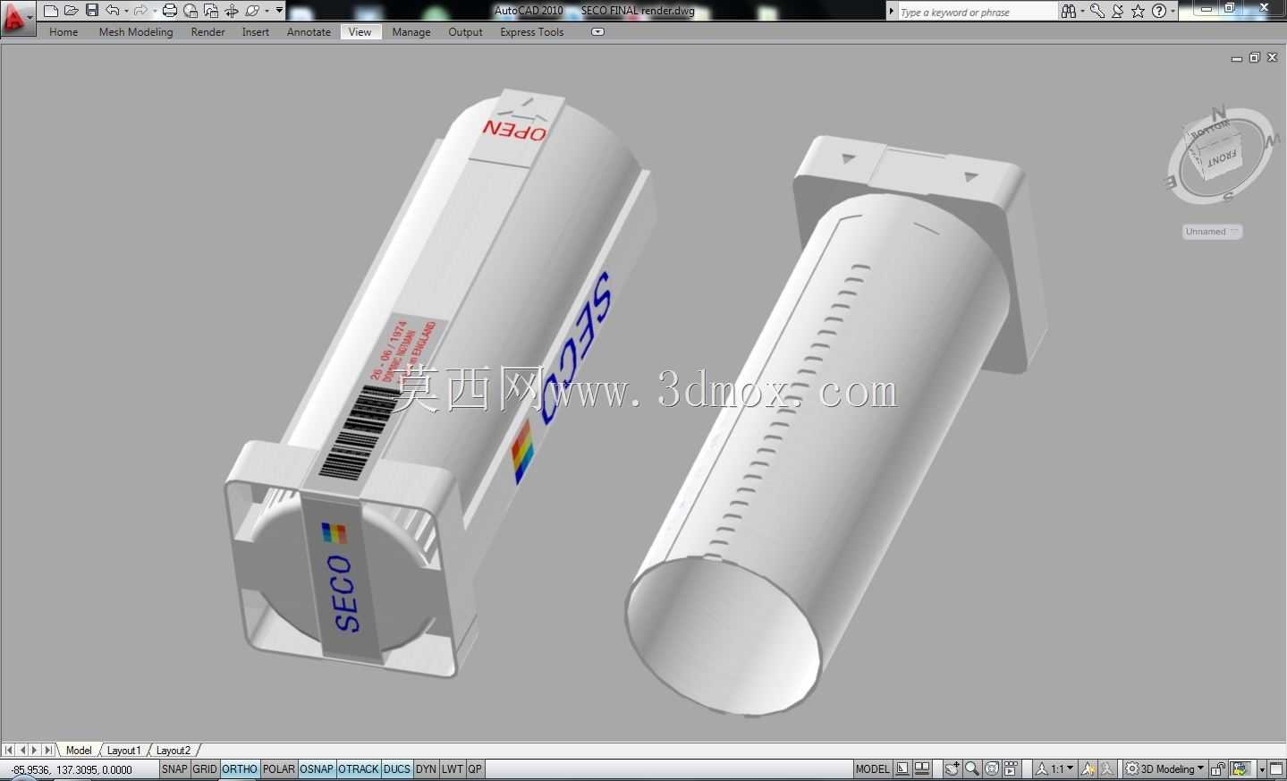1287x781 pixels.
Task: Click the Open file icon
Action: point(71,11)
